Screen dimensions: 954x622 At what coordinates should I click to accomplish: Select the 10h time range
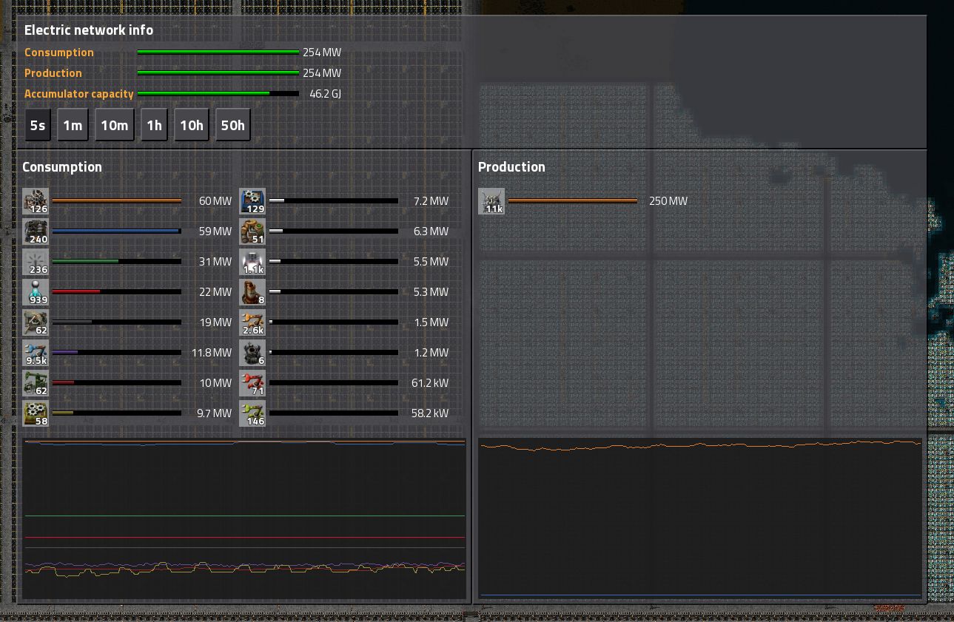pos(192,125)
